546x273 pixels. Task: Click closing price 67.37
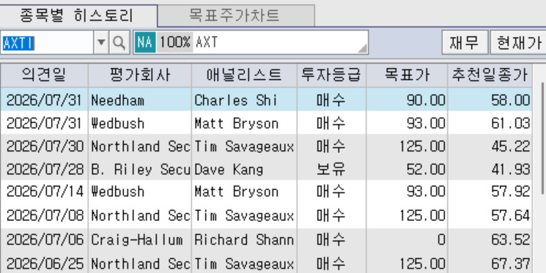511,263
